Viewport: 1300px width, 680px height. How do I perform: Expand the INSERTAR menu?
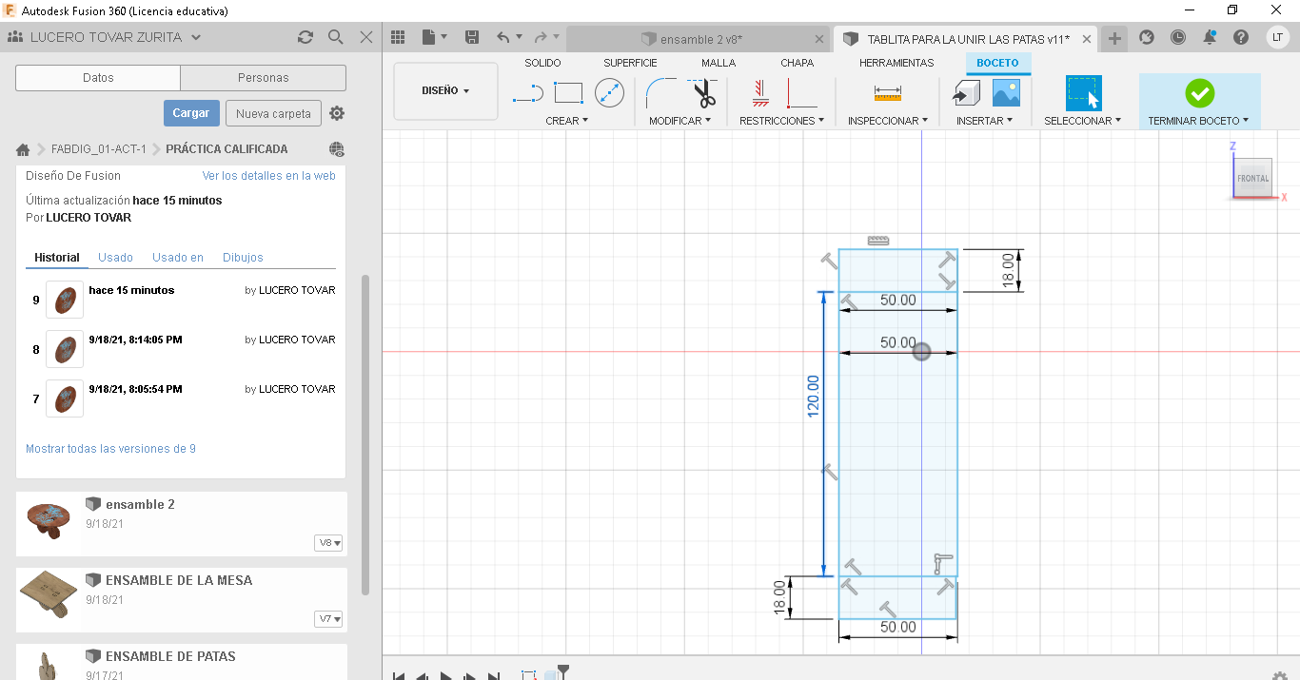click(x=985, y=121)
